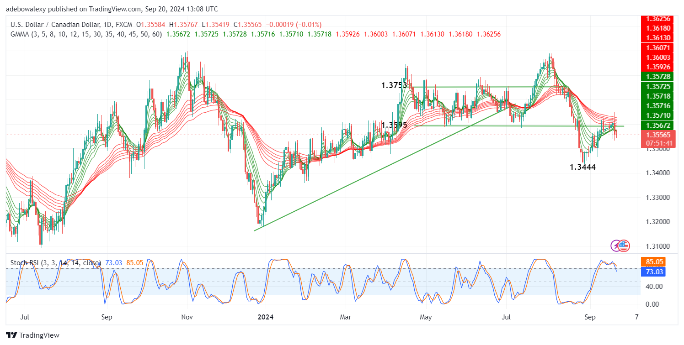Viewport: 684px width, 345px height.
Task: Click the 1.36003 label on price axis
Action: (658, 57)
